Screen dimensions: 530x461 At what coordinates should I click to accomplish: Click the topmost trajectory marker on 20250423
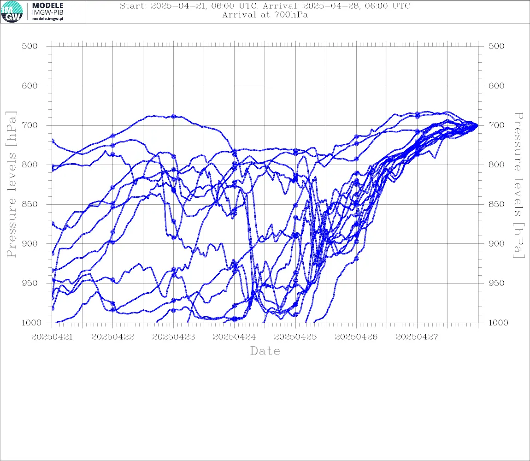174,116
